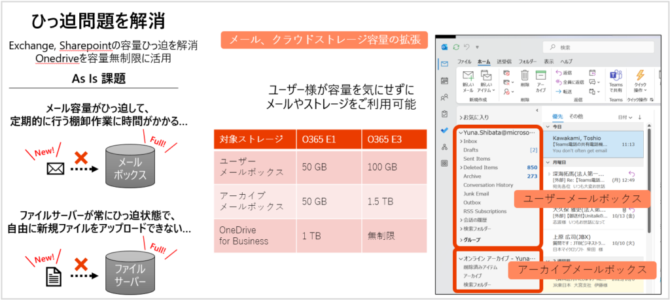
Task: Select 削除済みアイテム in online archive
Action: [x=480, y=267]
